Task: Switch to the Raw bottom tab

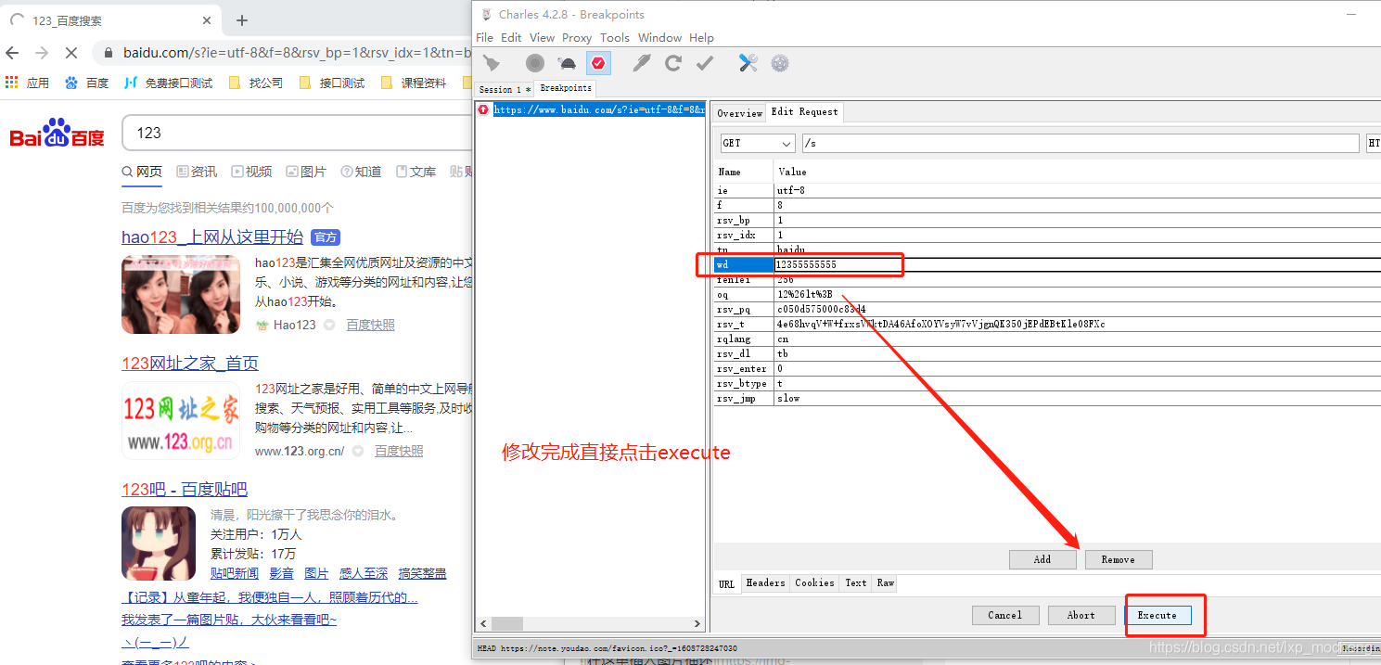Action: [886, 583]
